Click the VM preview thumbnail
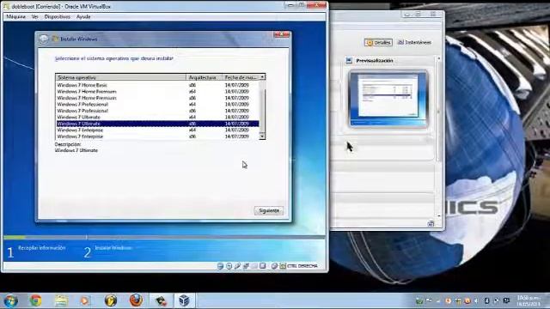The width and height of the screenshot is (550, 309). [x=388, y=99]
